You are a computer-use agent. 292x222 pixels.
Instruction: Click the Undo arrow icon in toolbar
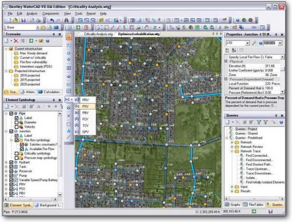coord(52,20)
